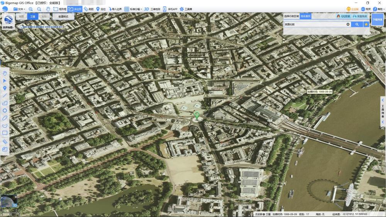Click the zoom out magnifier icon
The height and width of the screenshot is (217, 386).
tap(39, 9)
